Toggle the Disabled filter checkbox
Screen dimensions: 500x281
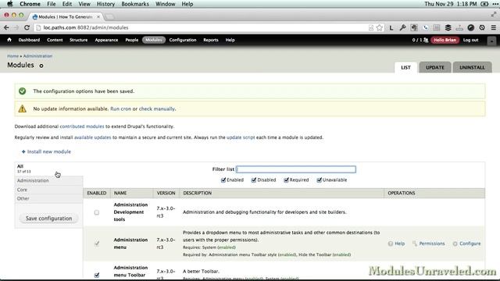(x=254, y=180)
